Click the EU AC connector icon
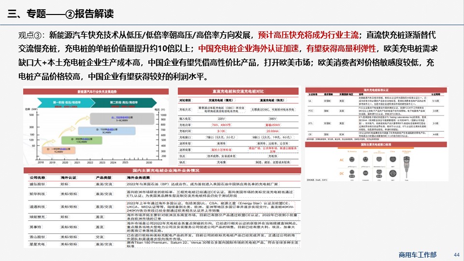The image size is (464, 261). click(x=379, y=159)
